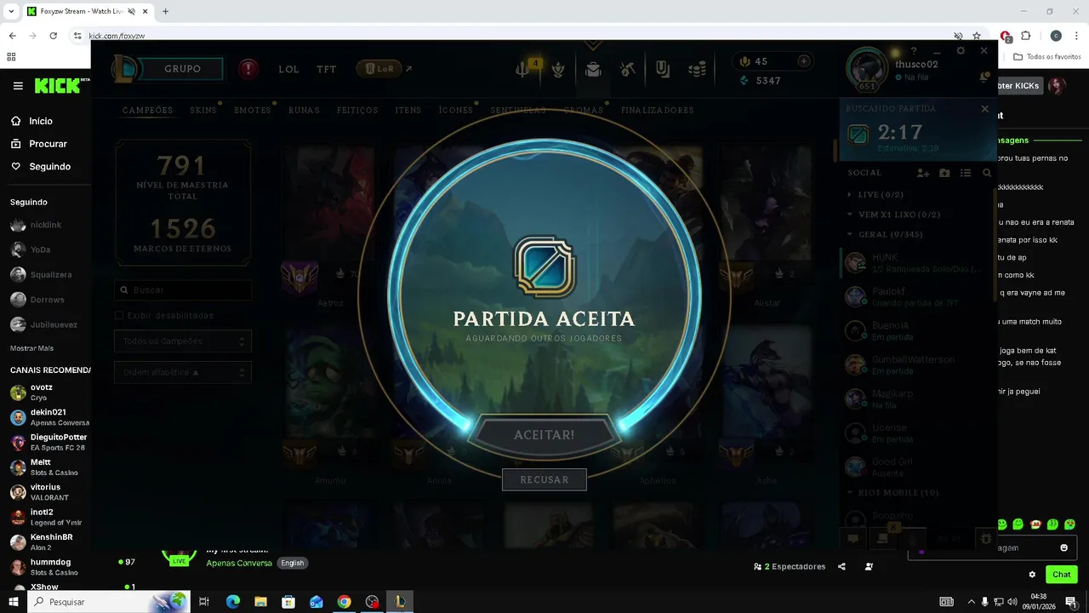Open the nicklink followed channel

point(46,225)
